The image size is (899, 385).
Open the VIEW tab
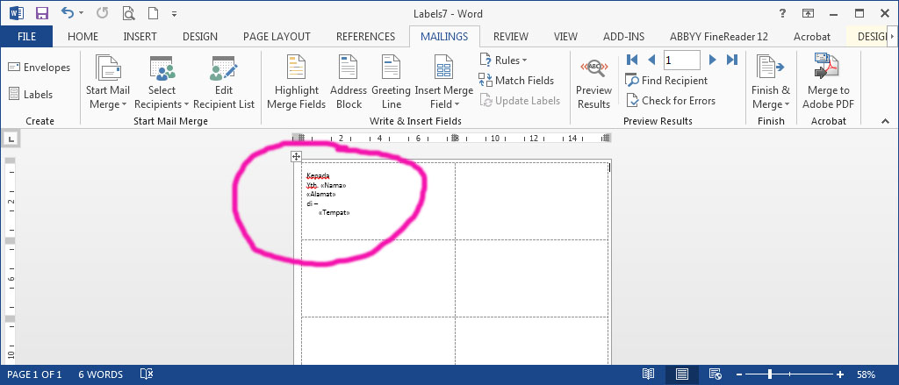[566, 37]
